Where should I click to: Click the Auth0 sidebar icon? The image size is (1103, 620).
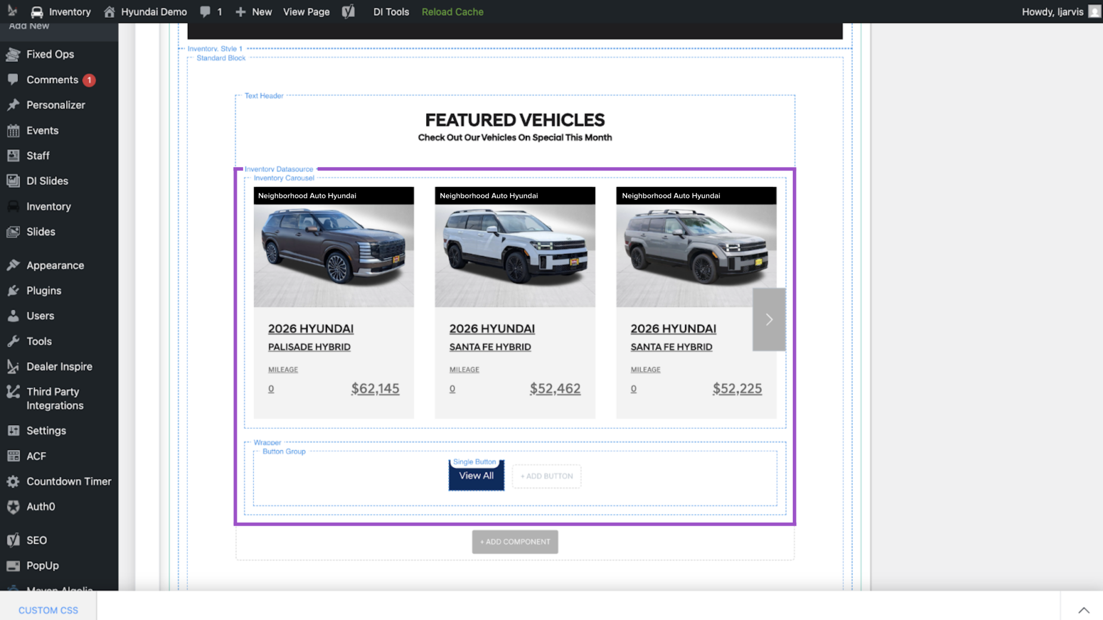click(13, 507)
